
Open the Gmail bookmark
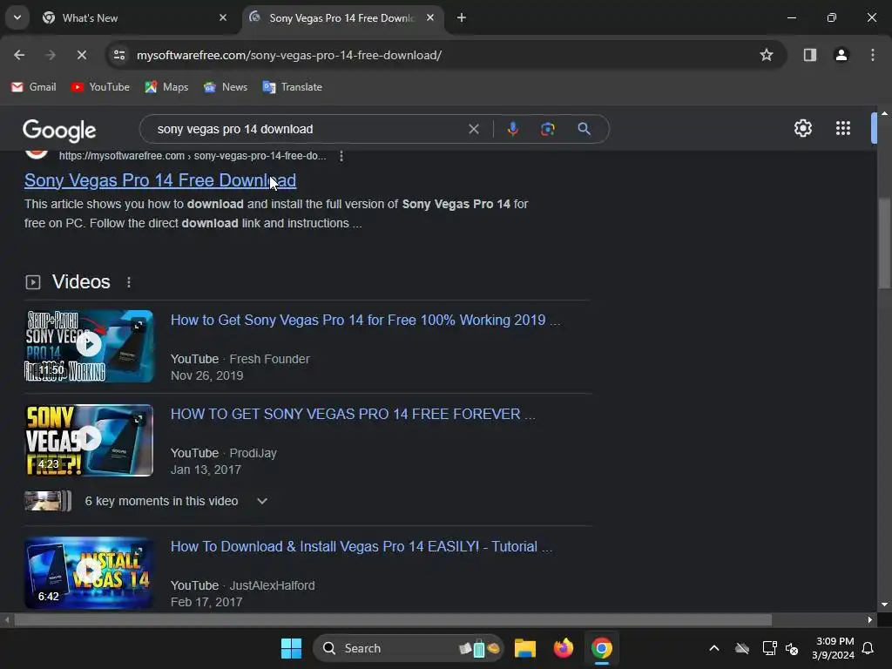tap(34, 87)
